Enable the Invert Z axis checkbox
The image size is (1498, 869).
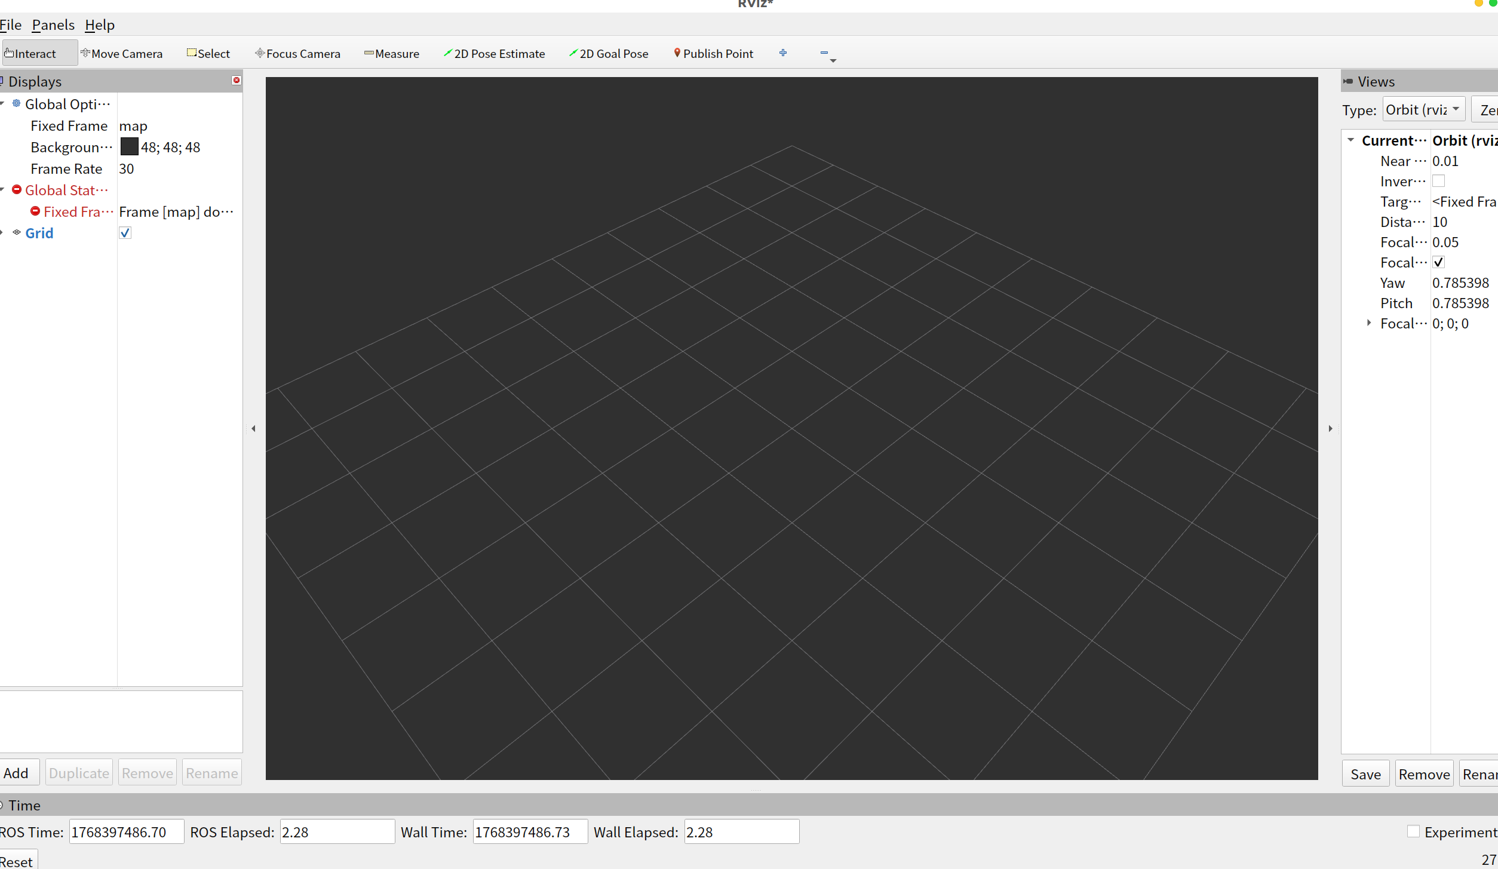tap(1438, 181)
